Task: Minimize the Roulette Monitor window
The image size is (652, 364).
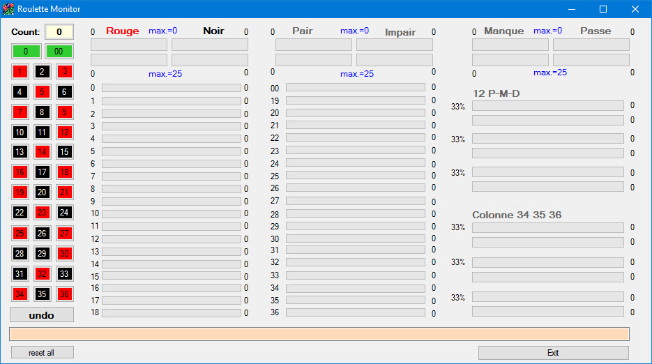Action: (x=572, y=9)
